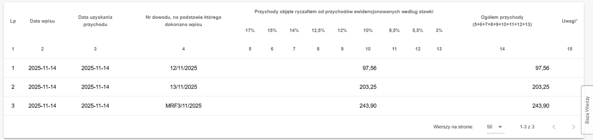This screenshot has width=593, height=140.
Task: Click the MRF3/11/2025 document entry
Action: [x=183, y=106]
